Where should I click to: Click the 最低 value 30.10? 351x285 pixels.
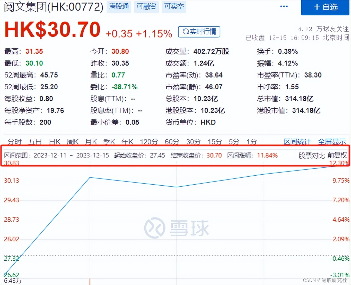coord(34,63)
